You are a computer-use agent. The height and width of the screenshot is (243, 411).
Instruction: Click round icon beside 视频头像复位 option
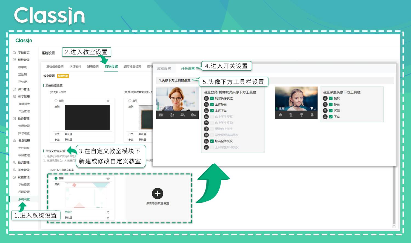point(206,98)
